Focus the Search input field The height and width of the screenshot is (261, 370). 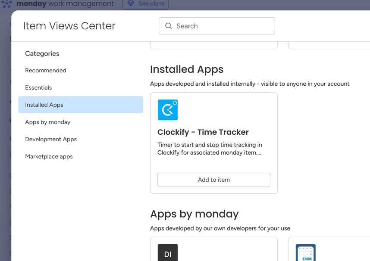pyautogui.click(x=217, y=26)
